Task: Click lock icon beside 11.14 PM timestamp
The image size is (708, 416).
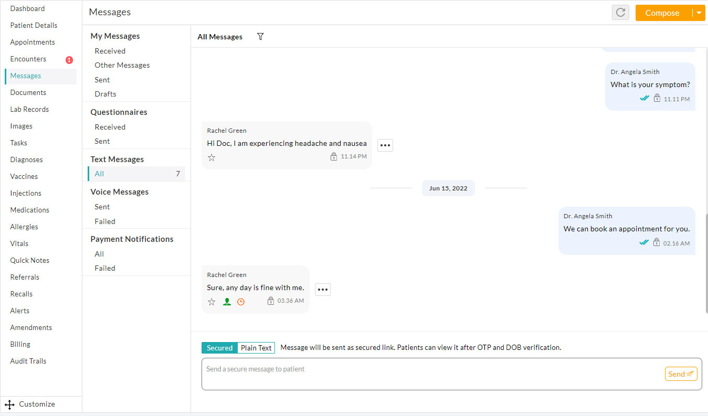Action: coord(334,156)
